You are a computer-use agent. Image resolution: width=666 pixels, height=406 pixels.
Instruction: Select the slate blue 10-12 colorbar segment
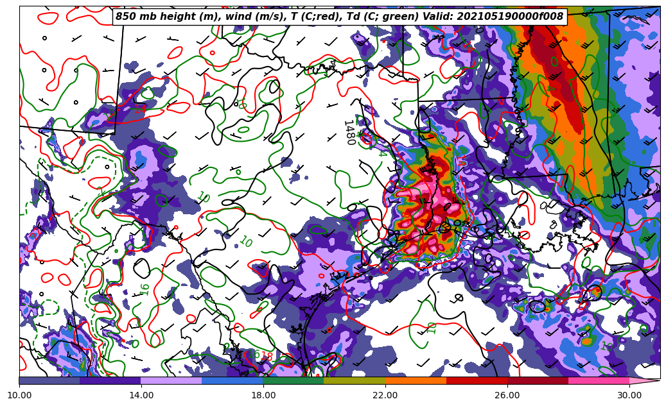[49, 380]
